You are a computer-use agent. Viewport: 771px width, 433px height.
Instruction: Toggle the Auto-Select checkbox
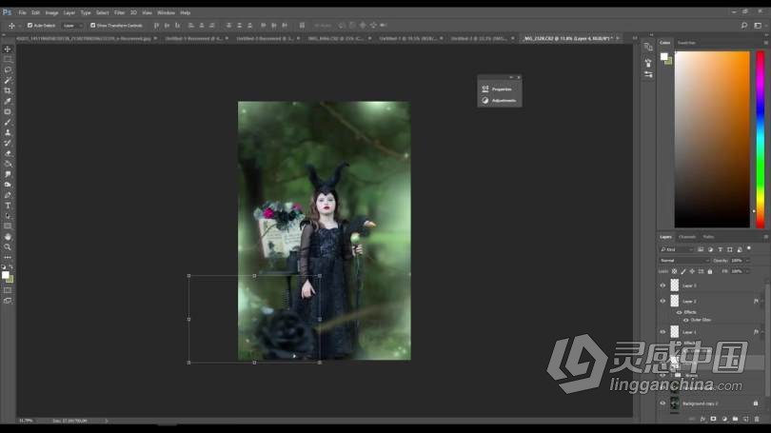coord(30,26)
